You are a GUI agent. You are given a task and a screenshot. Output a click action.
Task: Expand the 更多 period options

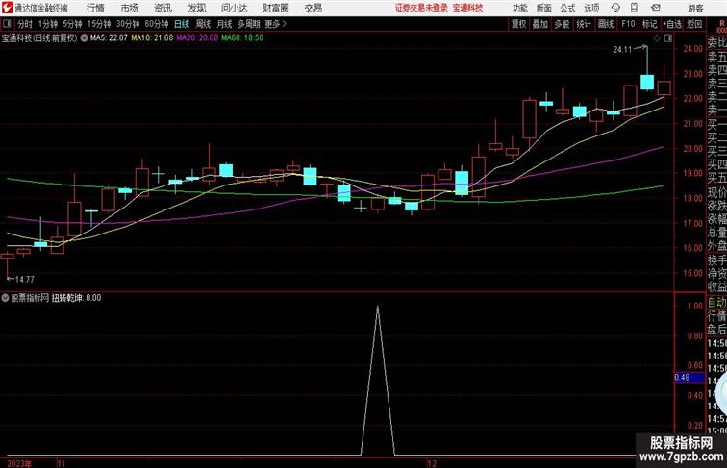pos(276,24)
